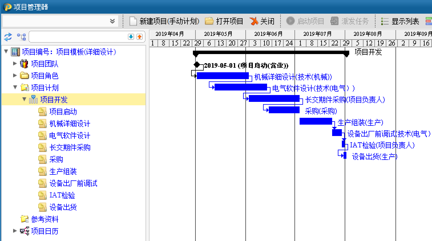Click the application logo in the title bar

7,7
